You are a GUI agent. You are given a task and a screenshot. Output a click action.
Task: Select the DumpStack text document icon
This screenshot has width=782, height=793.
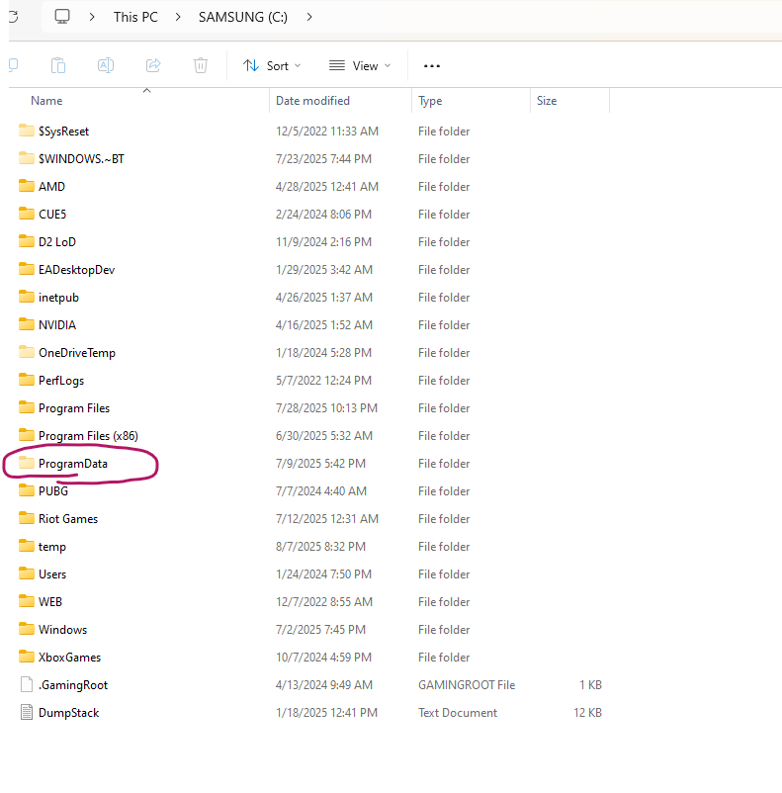coord(27,712)
